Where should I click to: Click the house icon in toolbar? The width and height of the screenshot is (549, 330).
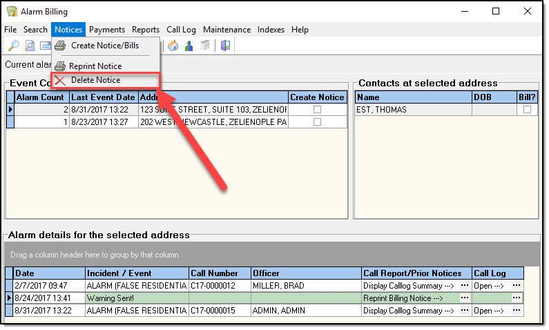coord(173,46)
